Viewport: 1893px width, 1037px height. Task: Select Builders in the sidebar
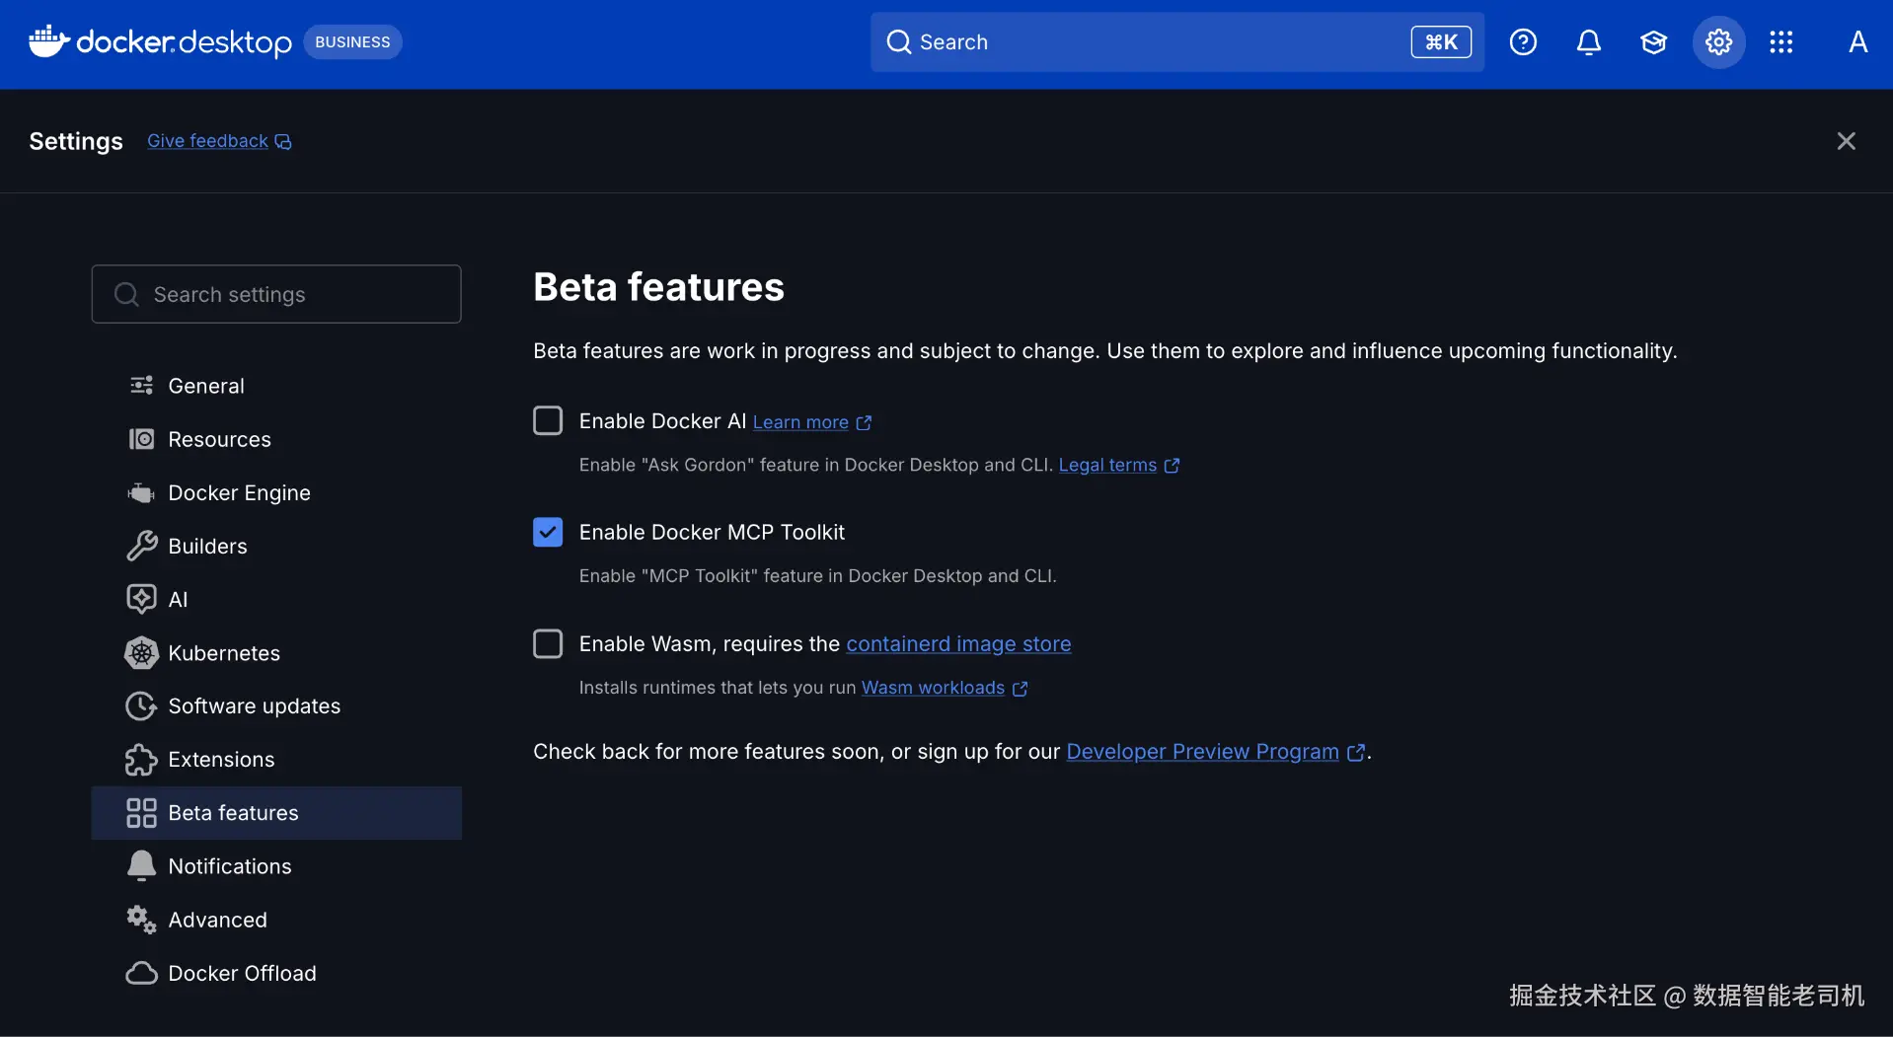pos(276,546)
